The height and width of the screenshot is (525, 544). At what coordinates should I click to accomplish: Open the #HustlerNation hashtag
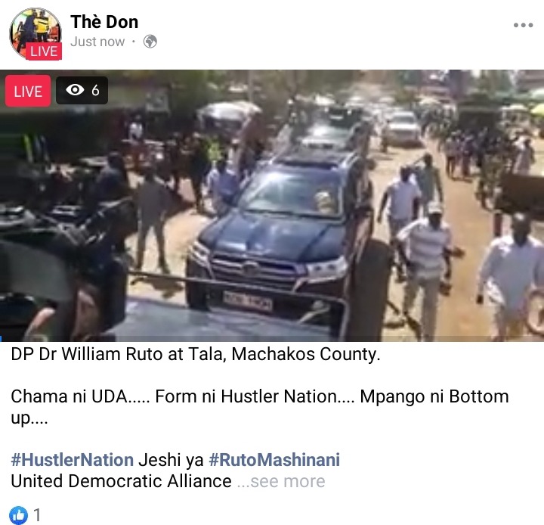[73, 460]
